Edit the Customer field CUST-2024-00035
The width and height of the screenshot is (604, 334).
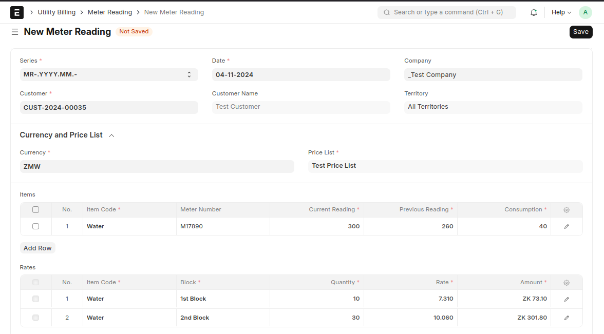point(109,107)
